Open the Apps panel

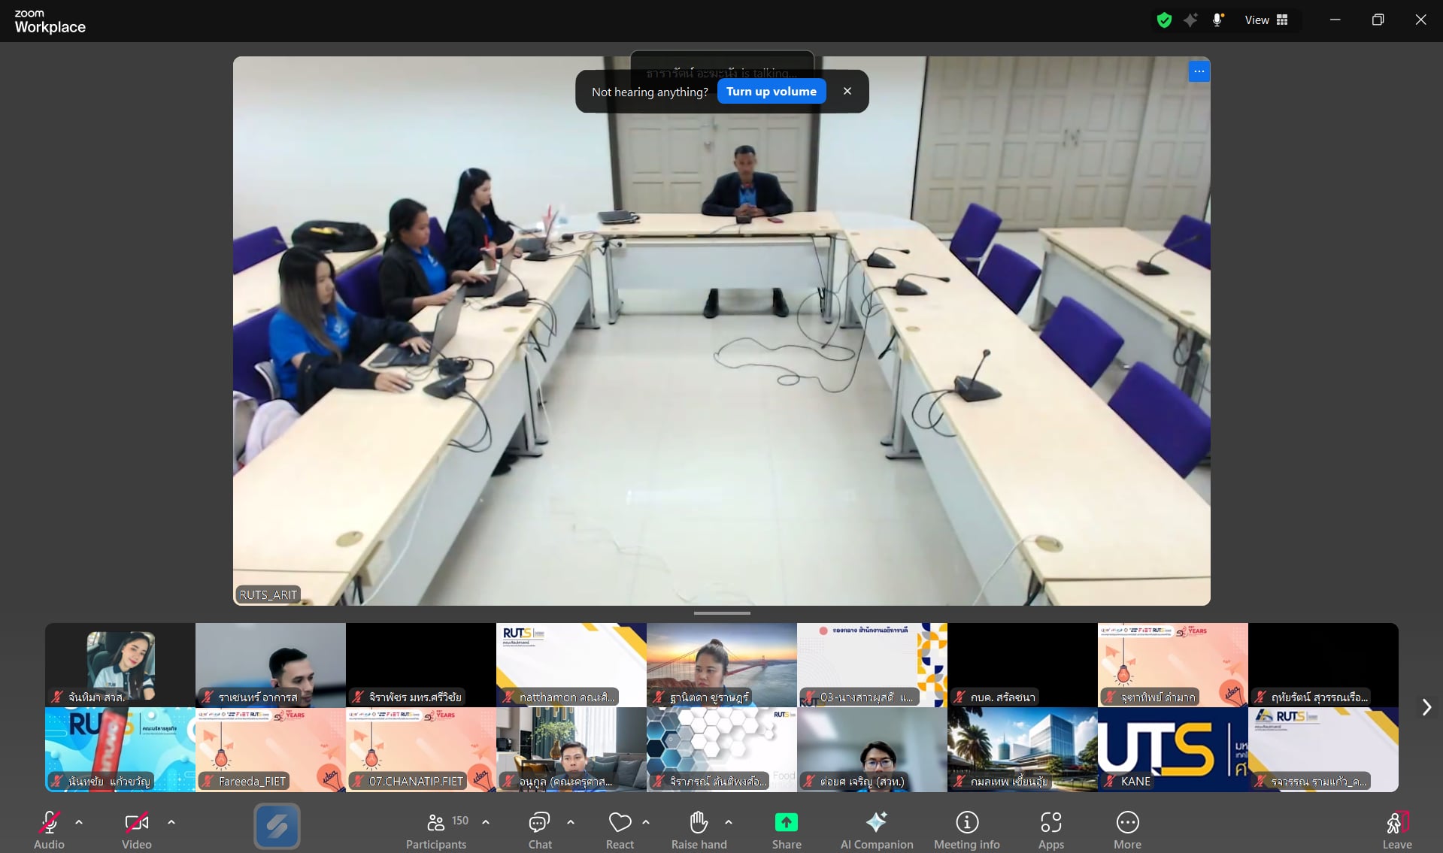(1050, 827)
